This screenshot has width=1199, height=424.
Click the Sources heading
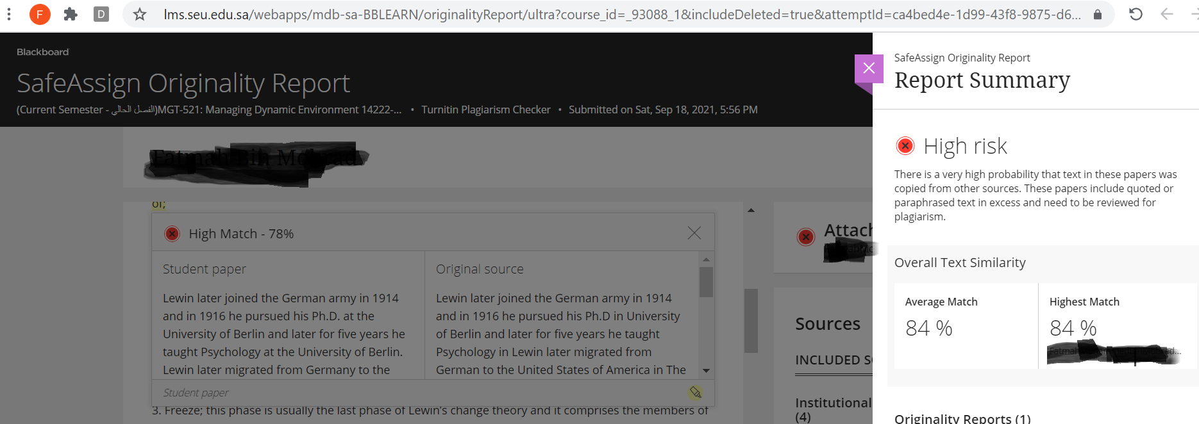click(828, 324)
